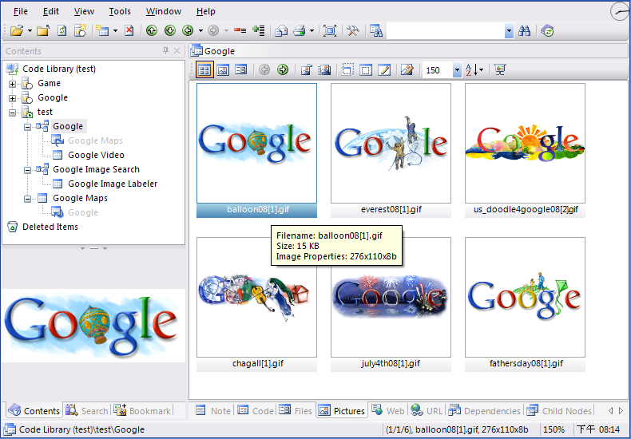Click the pencil edit picture icon

(x=384, y=70)
